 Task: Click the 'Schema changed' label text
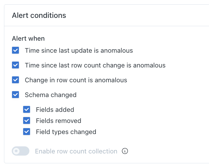coord(50,95)
